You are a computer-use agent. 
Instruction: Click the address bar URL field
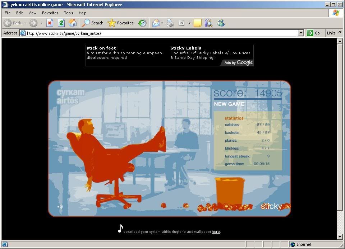[x=162, y=33]
